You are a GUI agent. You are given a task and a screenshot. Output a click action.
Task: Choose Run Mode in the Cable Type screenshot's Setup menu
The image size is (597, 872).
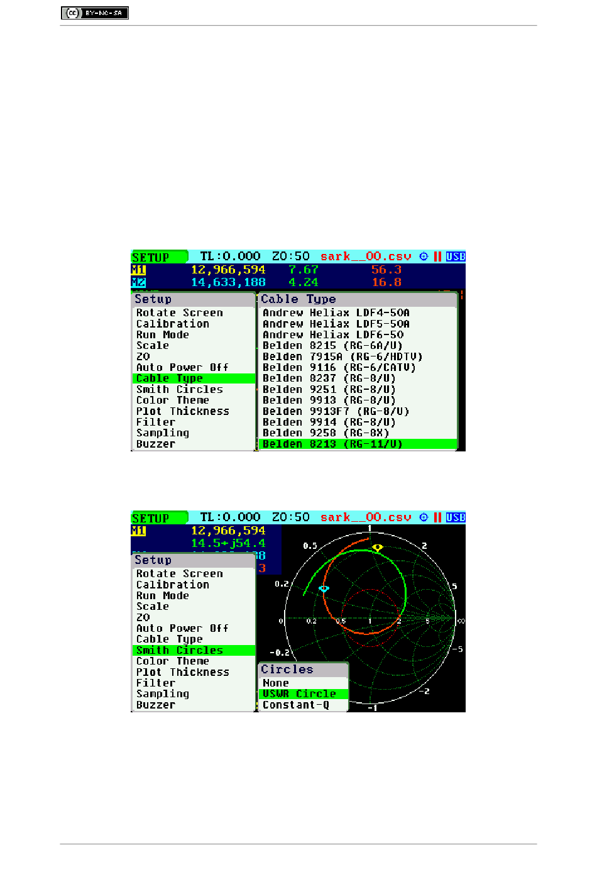click(194, 334)
